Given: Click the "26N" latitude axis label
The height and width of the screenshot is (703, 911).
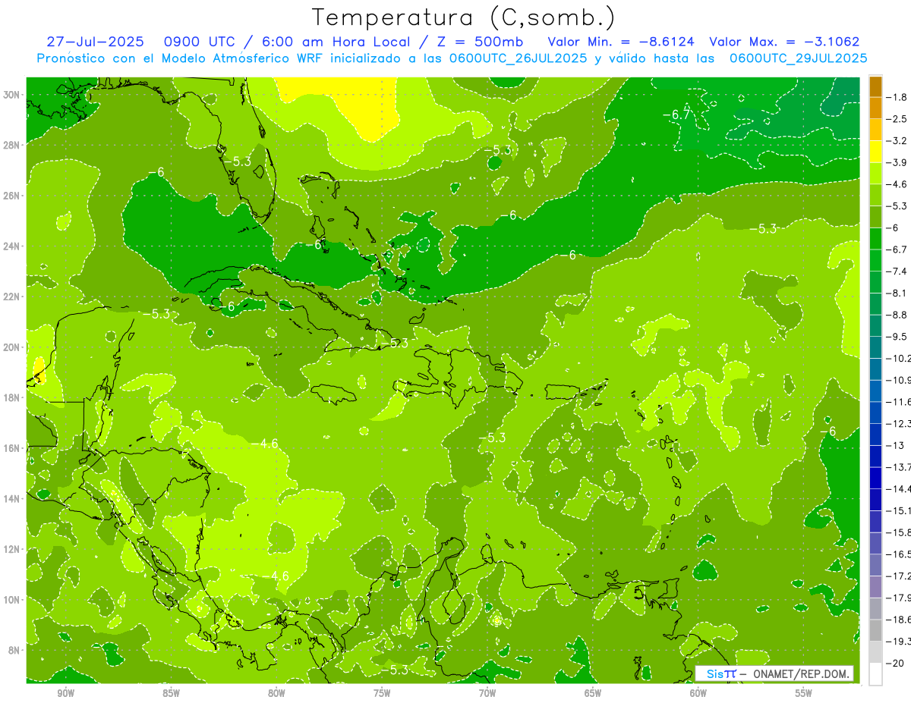Looking at the screenshot, I should [x=11, y=196].
